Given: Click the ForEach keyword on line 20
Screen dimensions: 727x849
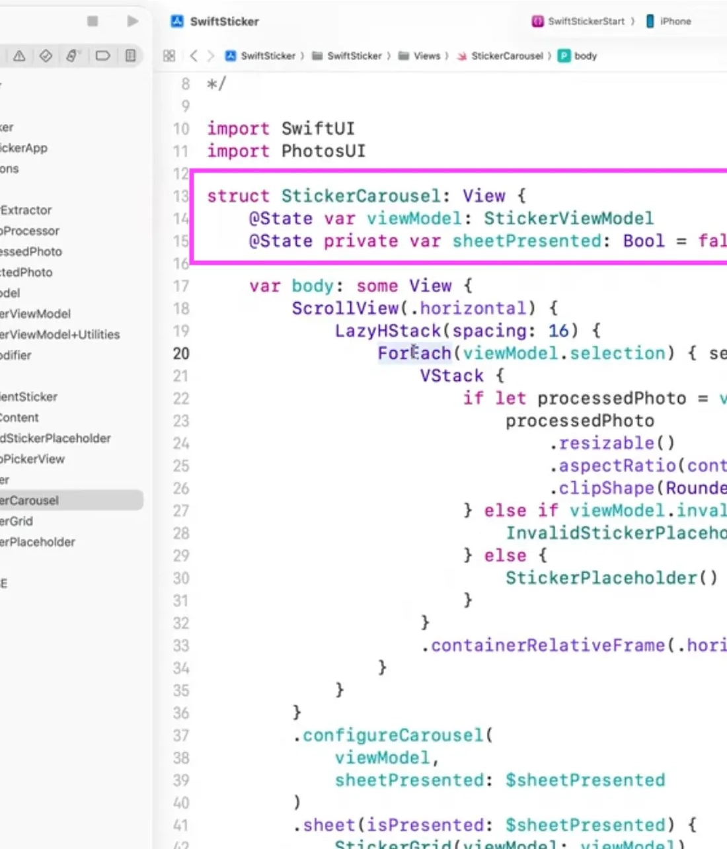Looking at the screenshot, I should [x=414, y=353].
